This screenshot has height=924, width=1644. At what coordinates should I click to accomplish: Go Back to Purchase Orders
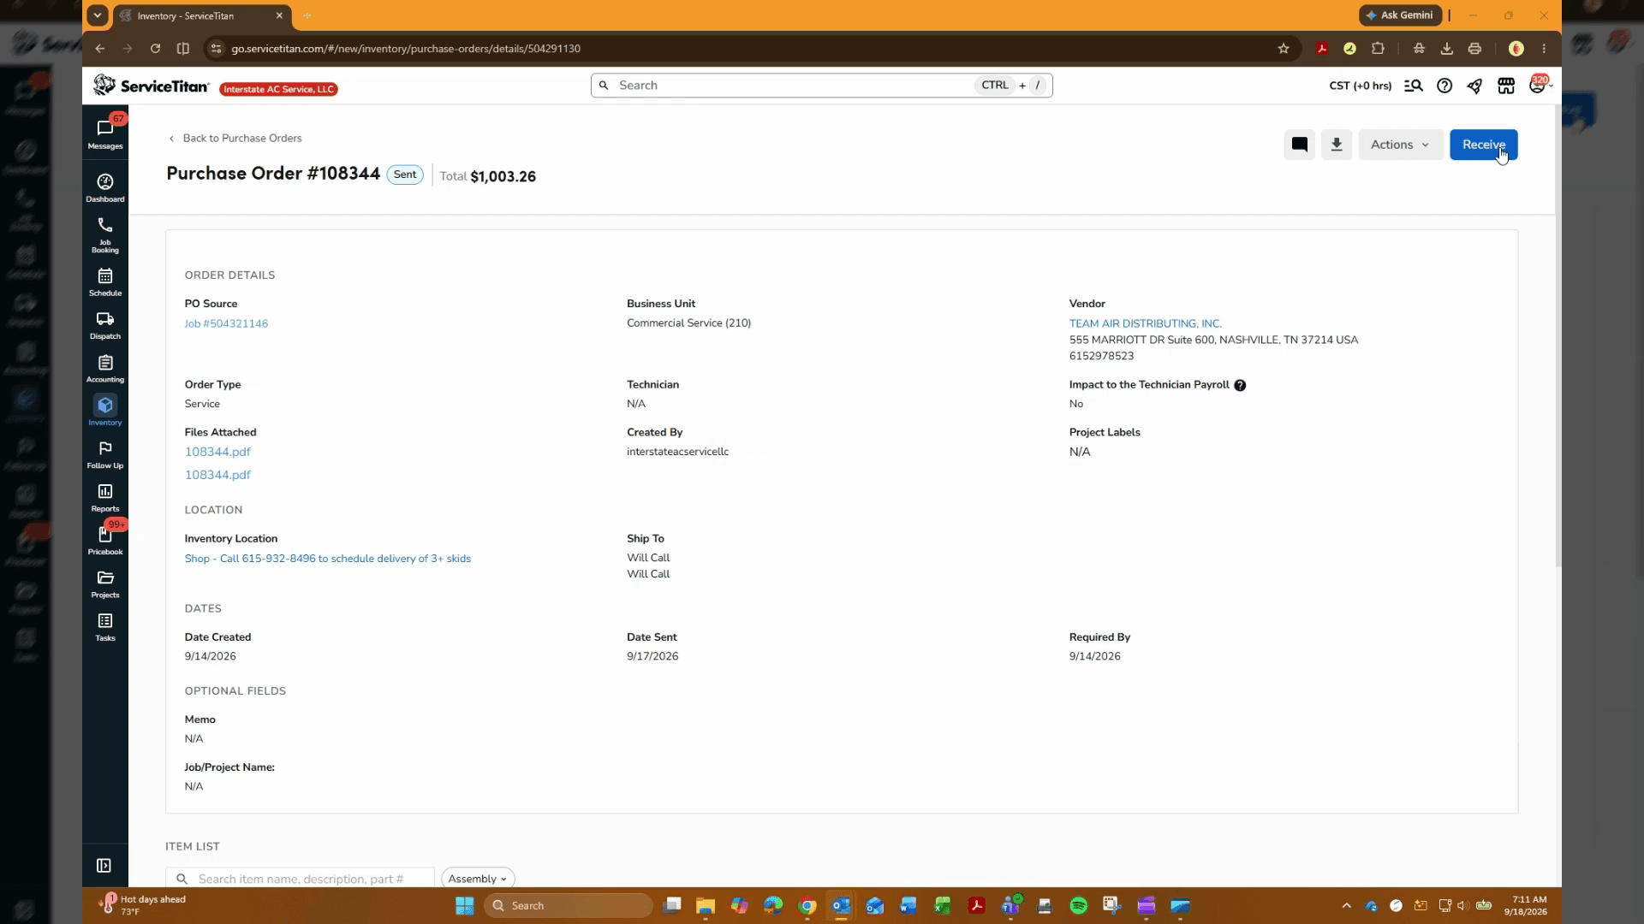click(x=235, y=138)
